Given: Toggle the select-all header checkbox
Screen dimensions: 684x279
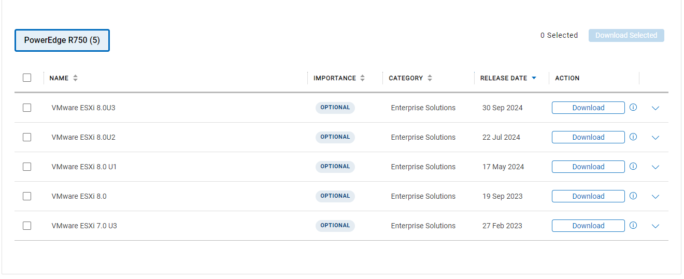Looking at the screenshot, I should (x=27, y=78).
